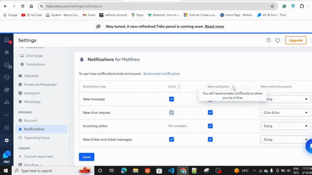The height and width of the screenshot is (175, 312).
Task: Open Coin Echo sound dropdown
Action: tap(285, 113)
